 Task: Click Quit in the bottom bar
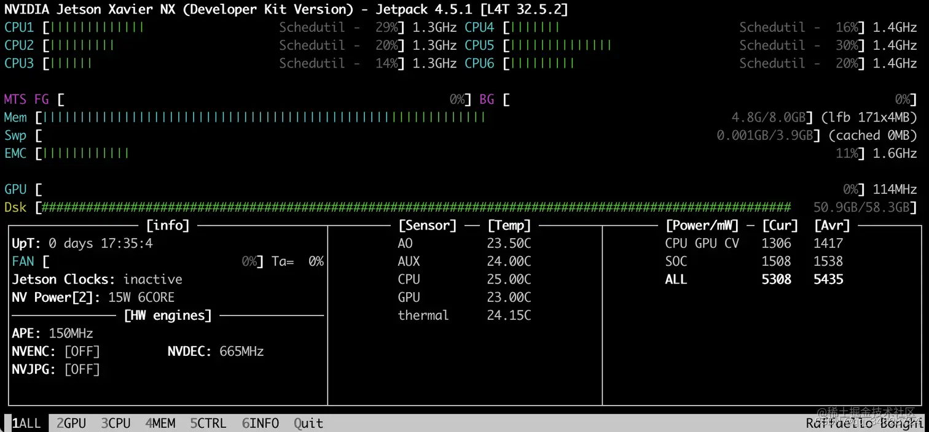(x=308, y=423)
